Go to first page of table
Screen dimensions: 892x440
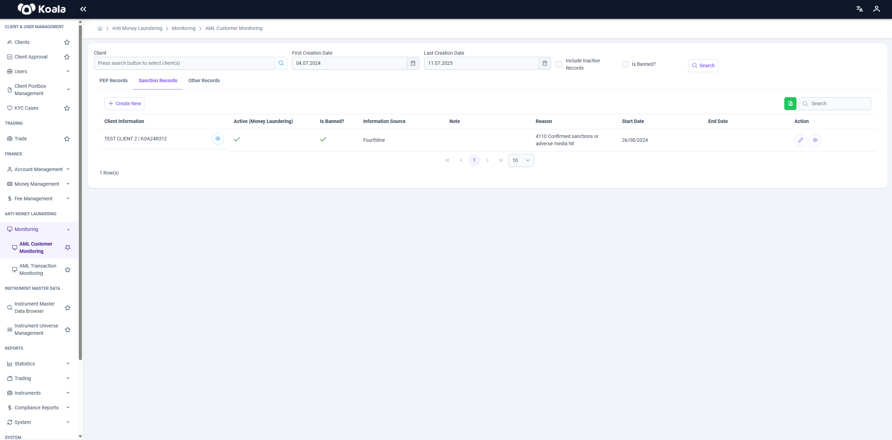(x=447, y=160)
